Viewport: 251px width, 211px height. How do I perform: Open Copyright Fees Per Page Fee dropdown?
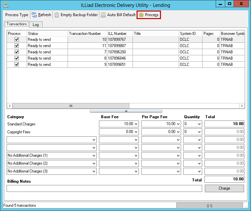[178, 132]
